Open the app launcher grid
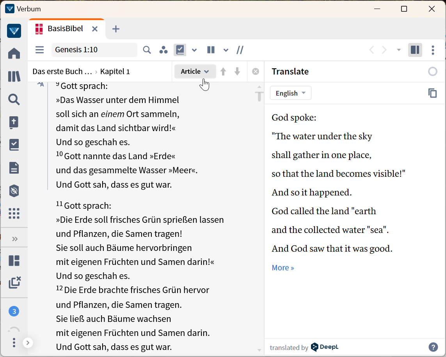Image resolution: width=446 pixels, height=357 pixels. pos(14,213)
